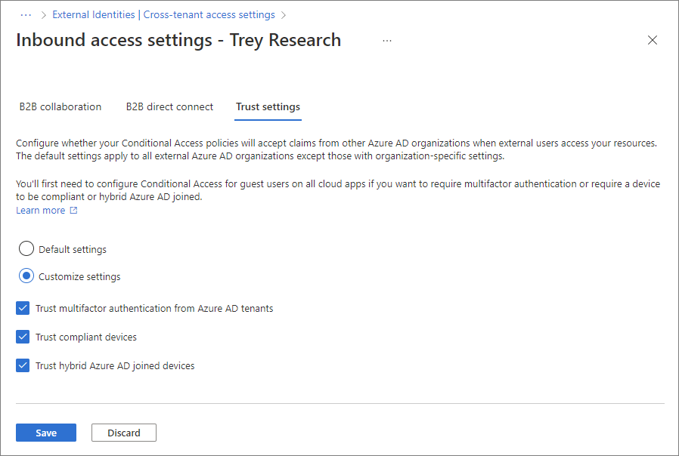Disable Trust hybrid Azure AD joined devices
Viewport: 679px width, 456px height.
coord(23,365)
